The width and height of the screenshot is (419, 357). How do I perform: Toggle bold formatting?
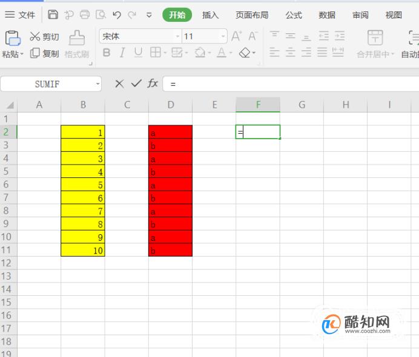point(107,53)
